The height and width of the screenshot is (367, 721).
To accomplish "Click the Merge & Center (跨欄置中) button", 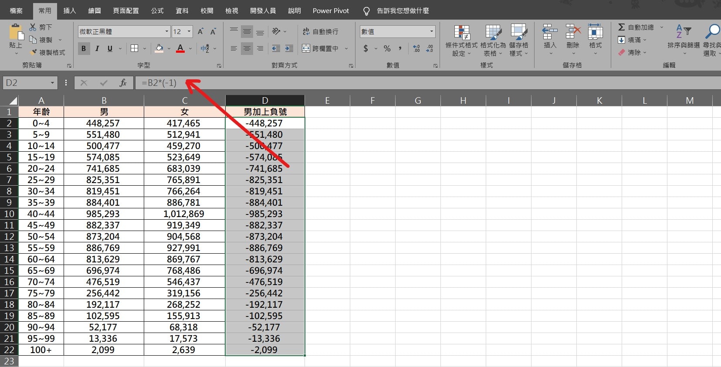I will point(320,48).
